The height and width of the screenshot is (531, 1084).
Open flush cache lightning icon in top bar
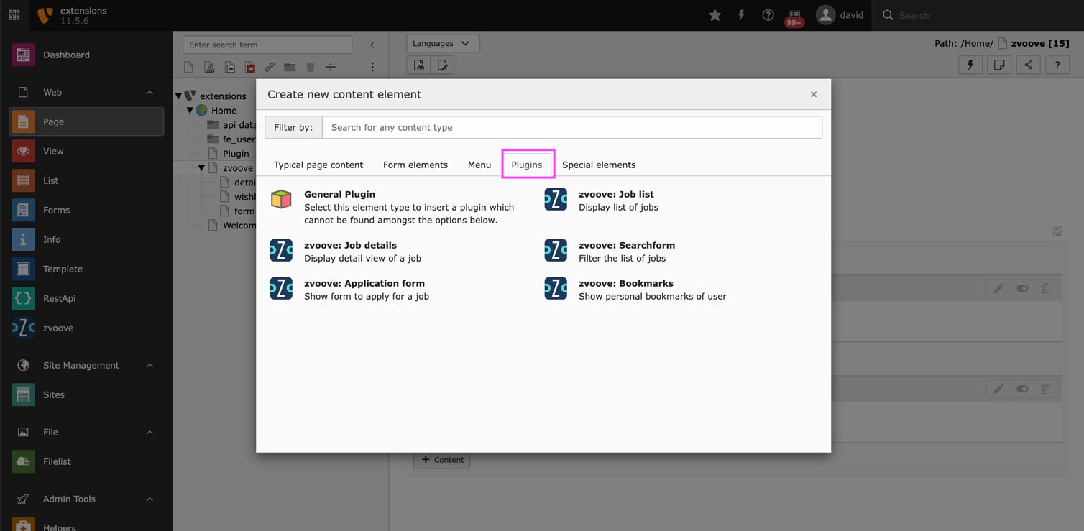[x=742, y=15]
